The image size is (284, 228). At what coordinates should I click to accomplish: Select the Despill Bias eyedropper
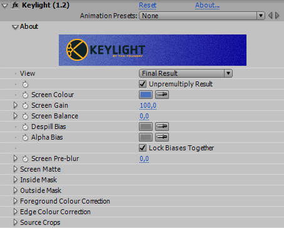(162, 127)
